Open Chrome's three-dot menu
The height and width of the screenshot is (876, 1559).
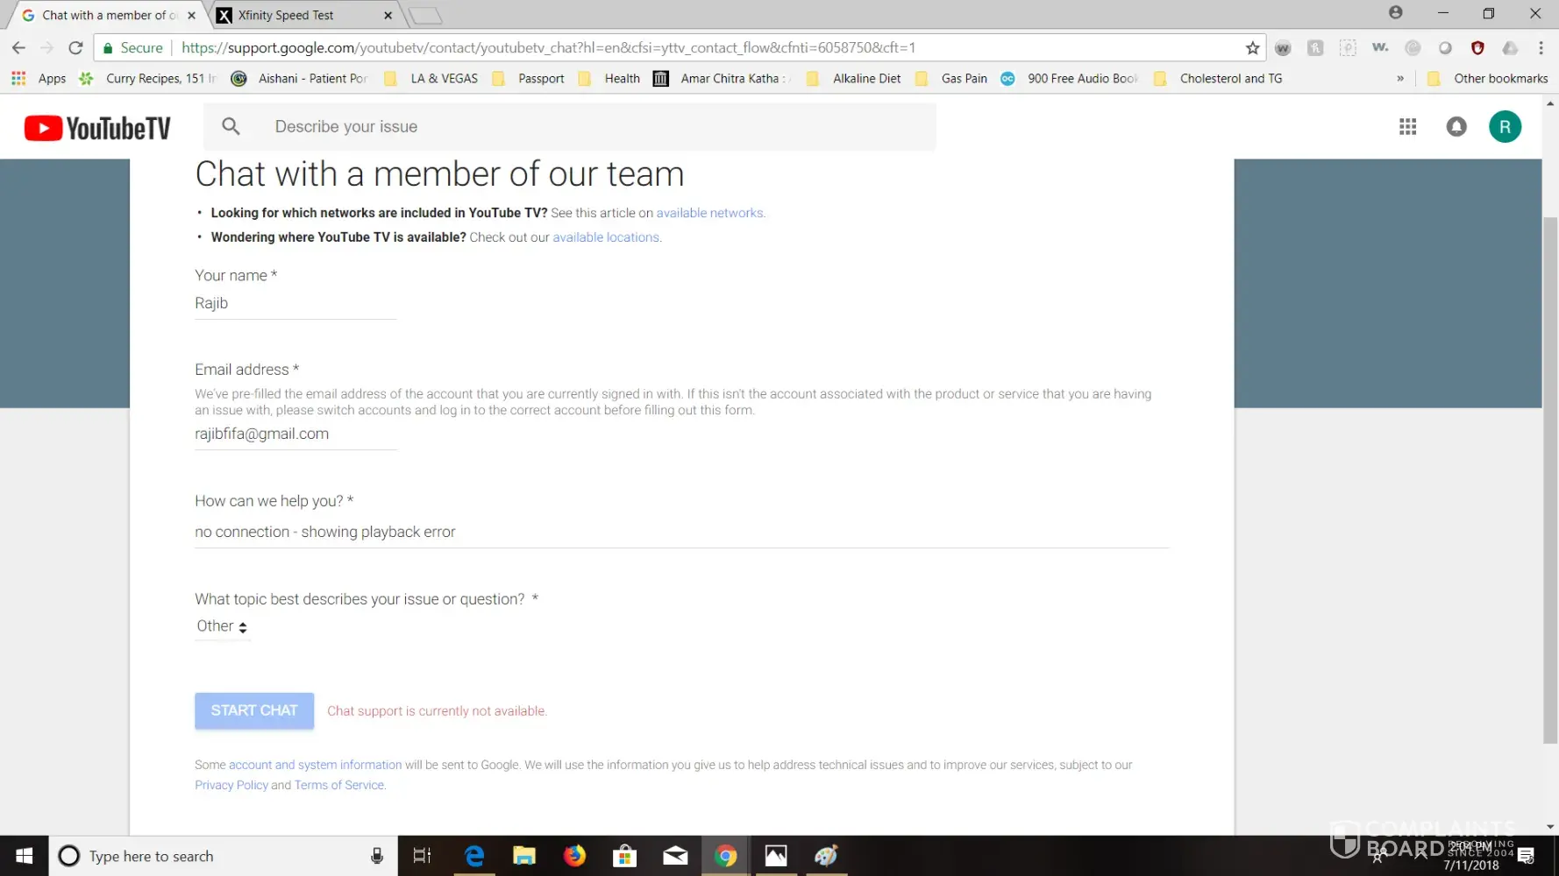(1541, 48)
